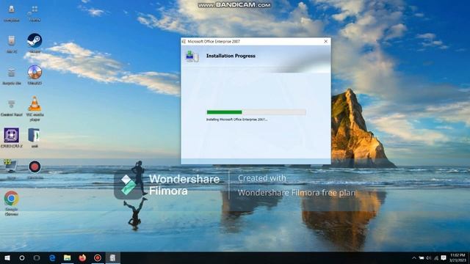
Task: Show hidden system tray icons
Action: click(414, 258)
